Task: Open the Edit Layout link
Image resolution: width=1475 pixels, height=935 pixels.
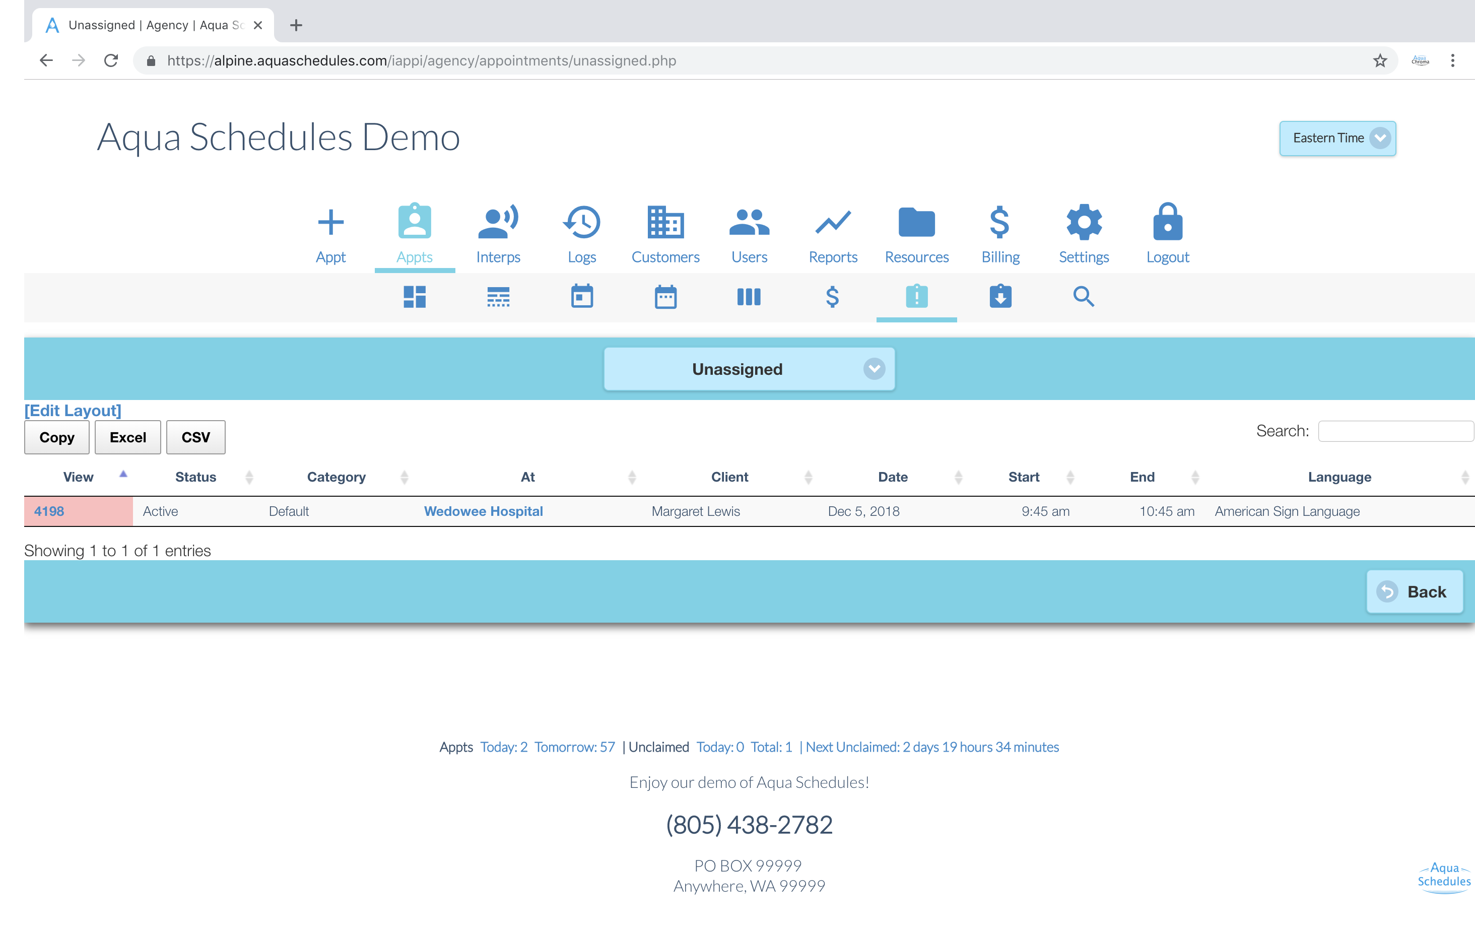Action: click(73, 411)
